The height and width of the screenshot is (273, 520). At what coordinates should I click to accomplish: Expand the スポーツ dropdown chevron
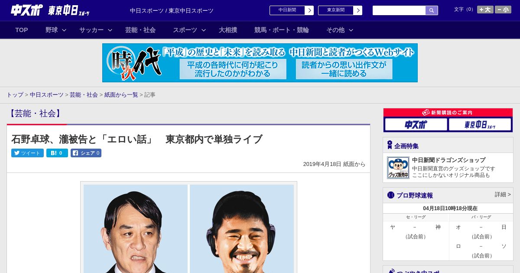[x=204, y=30]
